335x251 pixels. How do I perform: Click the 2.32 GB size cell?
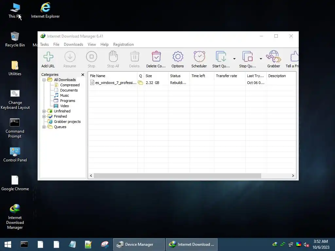pos(152,83)
